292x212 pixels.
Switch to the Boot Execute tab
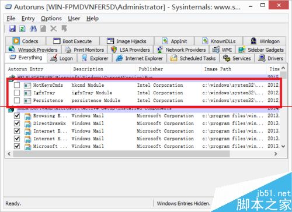point(72,41)
